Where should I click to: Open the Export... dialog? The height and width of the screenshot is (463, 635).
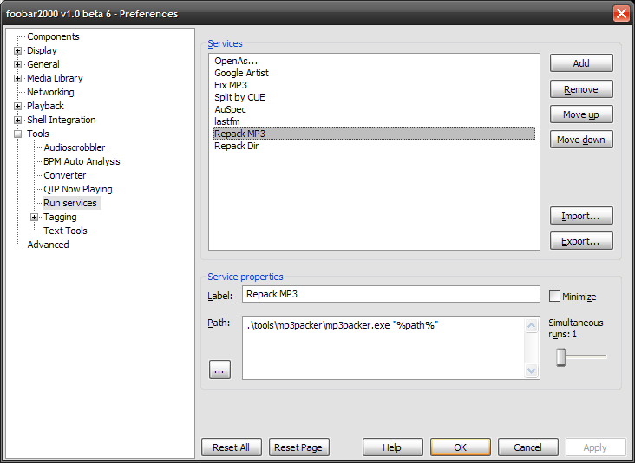pyautogui.click(x=581, y=241)
